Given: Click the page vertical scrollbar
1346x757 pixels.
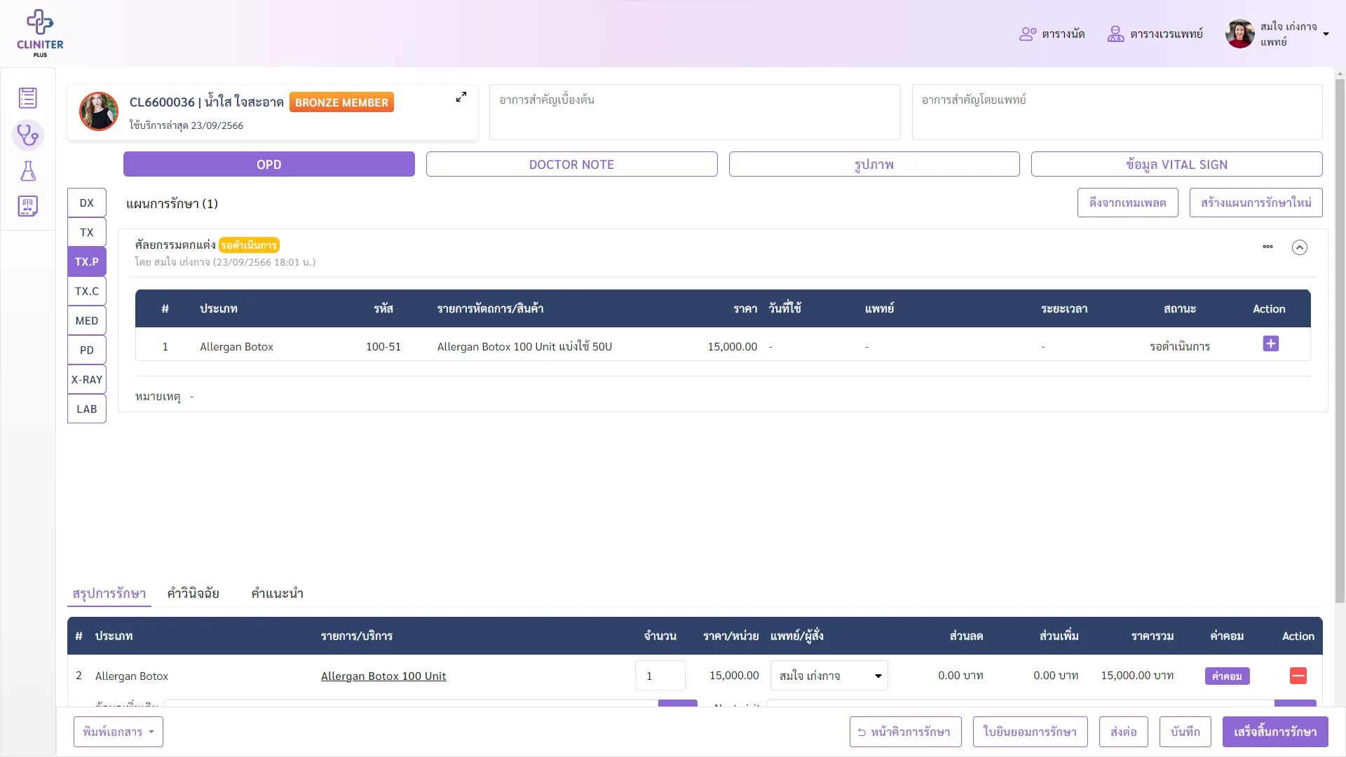Looking at the screenshot, I should 1340,336.
